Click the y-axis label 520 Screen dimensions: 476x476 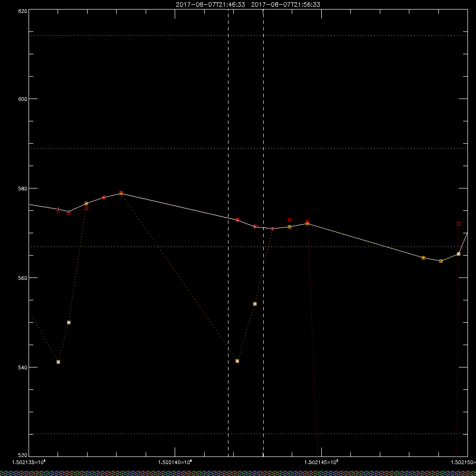23,455
